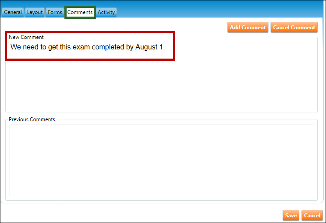Click the "New Comment" group label
This screenshot has height=223, width=326.
(x=26, y=37)
